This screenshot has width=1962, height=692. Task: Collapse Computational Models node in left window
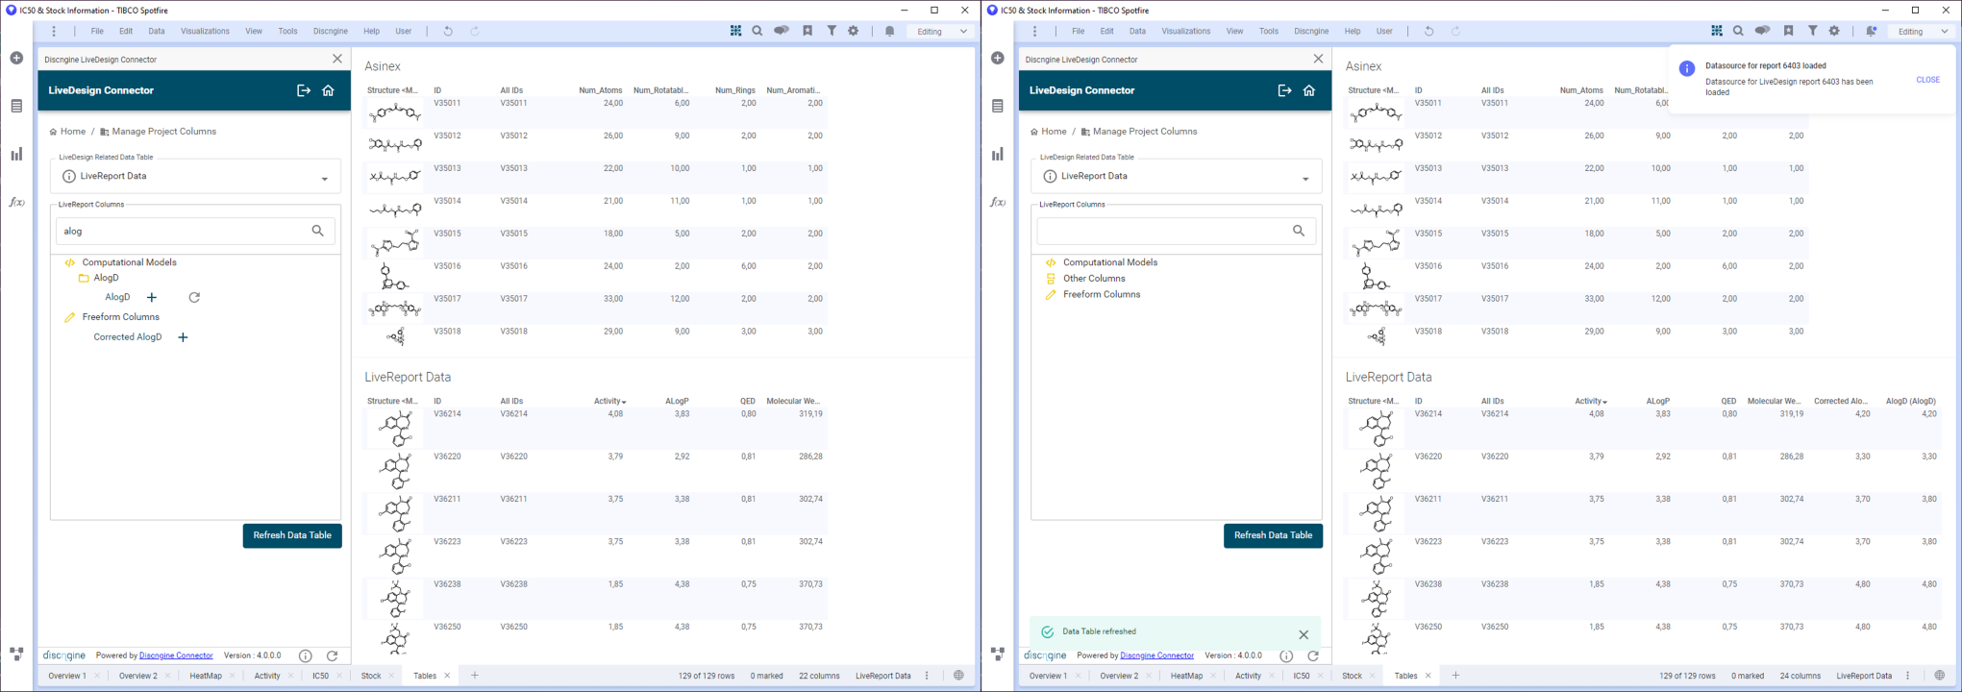[129, 262]
